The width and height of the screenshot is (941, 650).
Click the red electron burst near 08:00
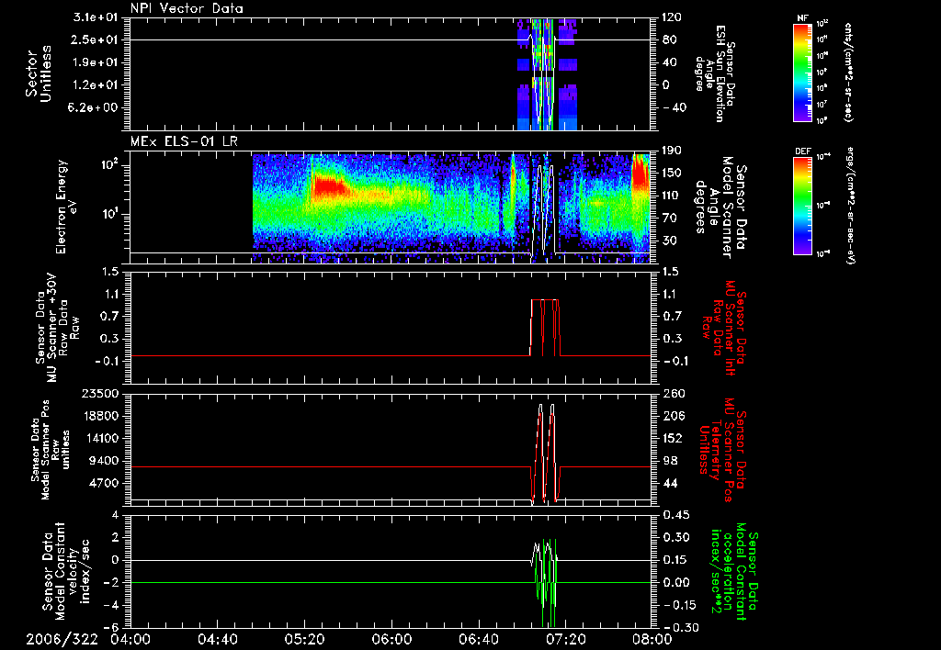[x=641, y=174]
